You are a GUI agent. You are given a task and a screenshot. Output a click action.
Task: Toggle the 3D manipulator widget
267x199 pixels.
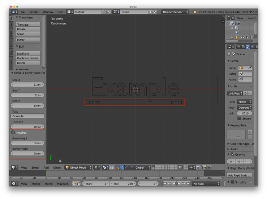[117, 167]
